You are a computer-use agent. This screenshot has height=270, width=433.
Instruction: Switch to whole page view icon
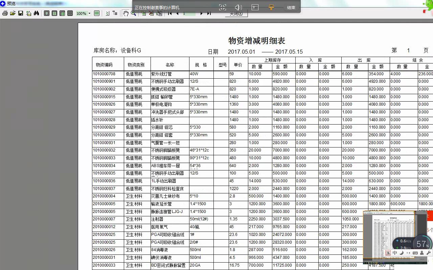pos(47,13)
